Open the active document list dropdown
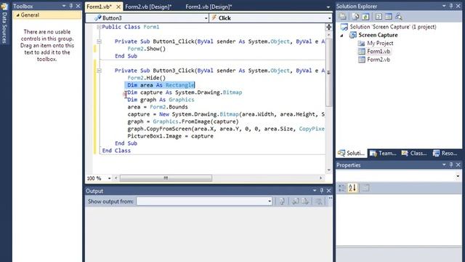This screenshot has width=465, height=262. 328,7
